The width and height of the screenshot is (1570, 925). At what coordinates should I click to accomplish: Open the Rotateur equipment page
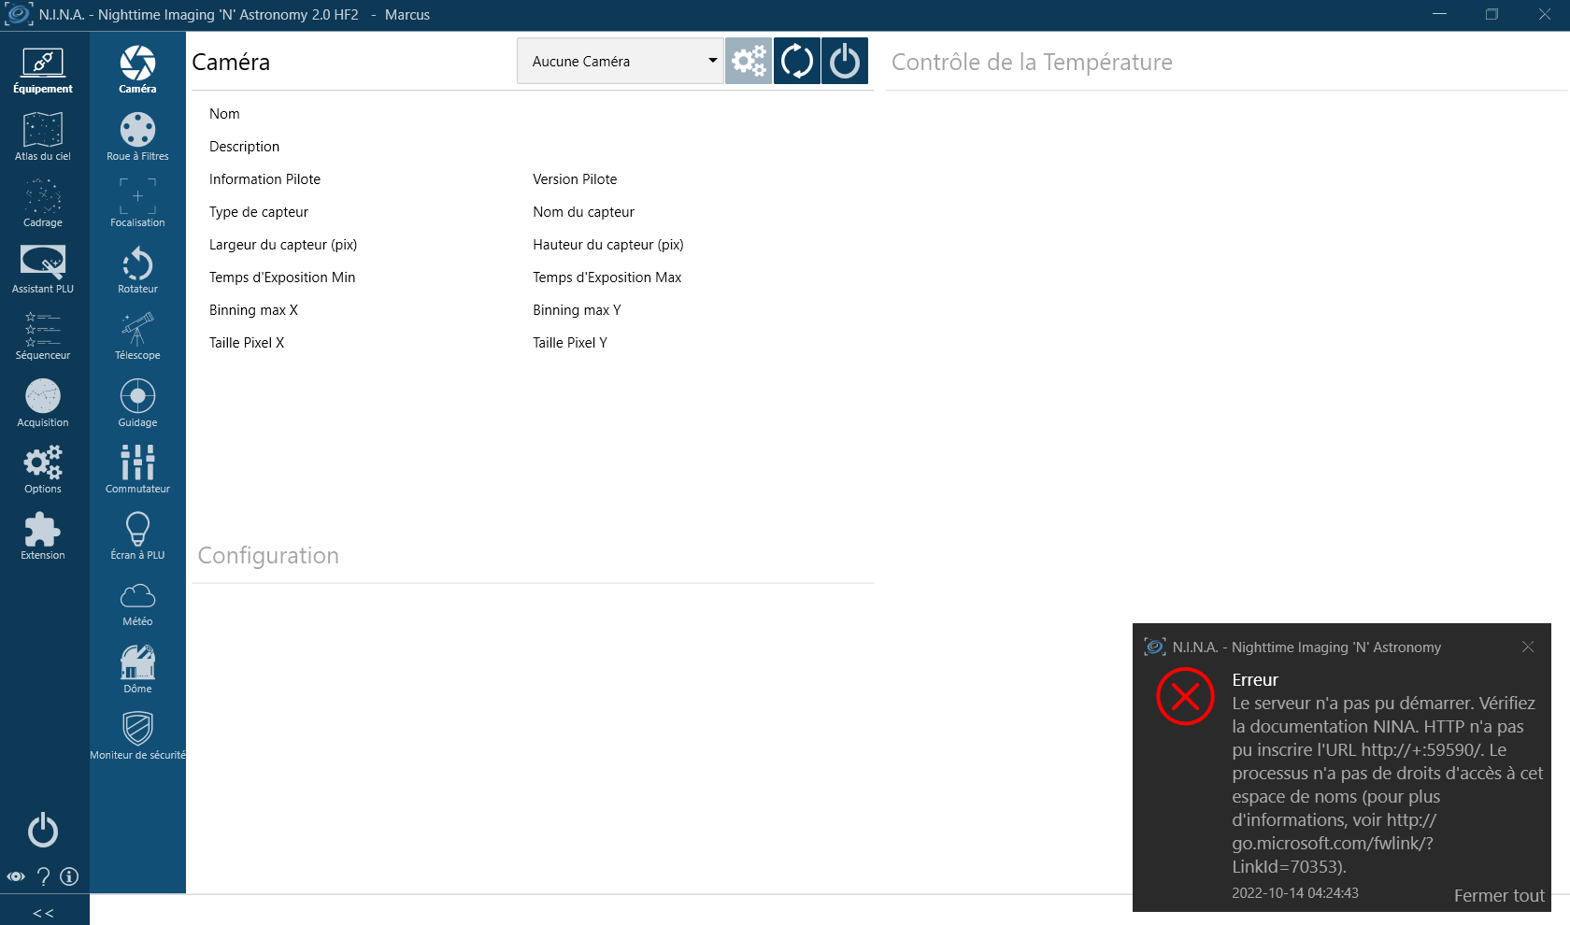tap(137, 269)
